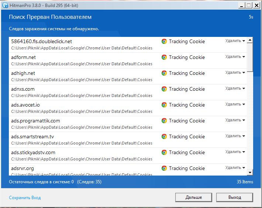
Task: Select the adhigh.net entry
Action: pyautogui.click(x=128, y=76)
